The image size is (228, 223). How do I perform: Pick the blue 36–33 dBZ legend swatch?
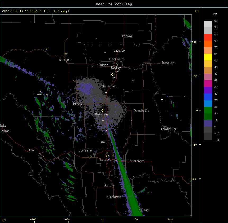(x=208, y=97)
